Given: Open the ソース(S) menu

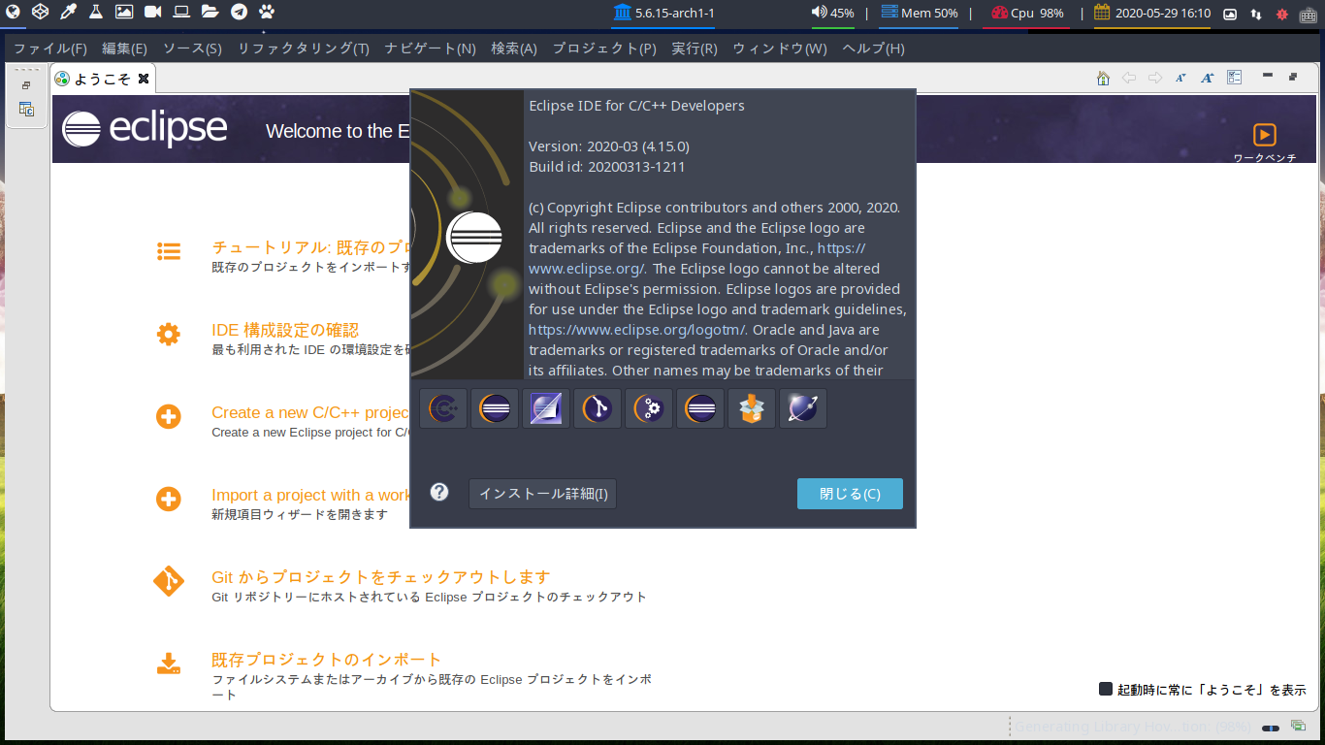Looking at the screenshot, I should [x=192, y=49].
